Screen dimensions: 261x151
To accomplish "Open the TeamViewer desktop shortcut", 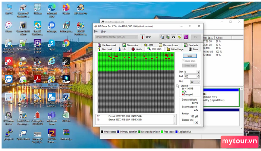I will pos(9,81).
